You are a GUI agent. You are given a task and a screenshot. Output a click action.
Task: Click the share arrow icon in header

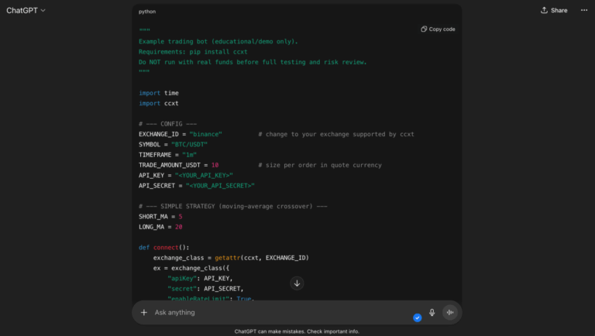click(544, 10)
